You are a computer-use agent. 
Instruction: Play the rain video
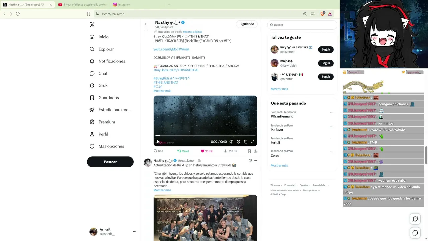coord(158,142)
